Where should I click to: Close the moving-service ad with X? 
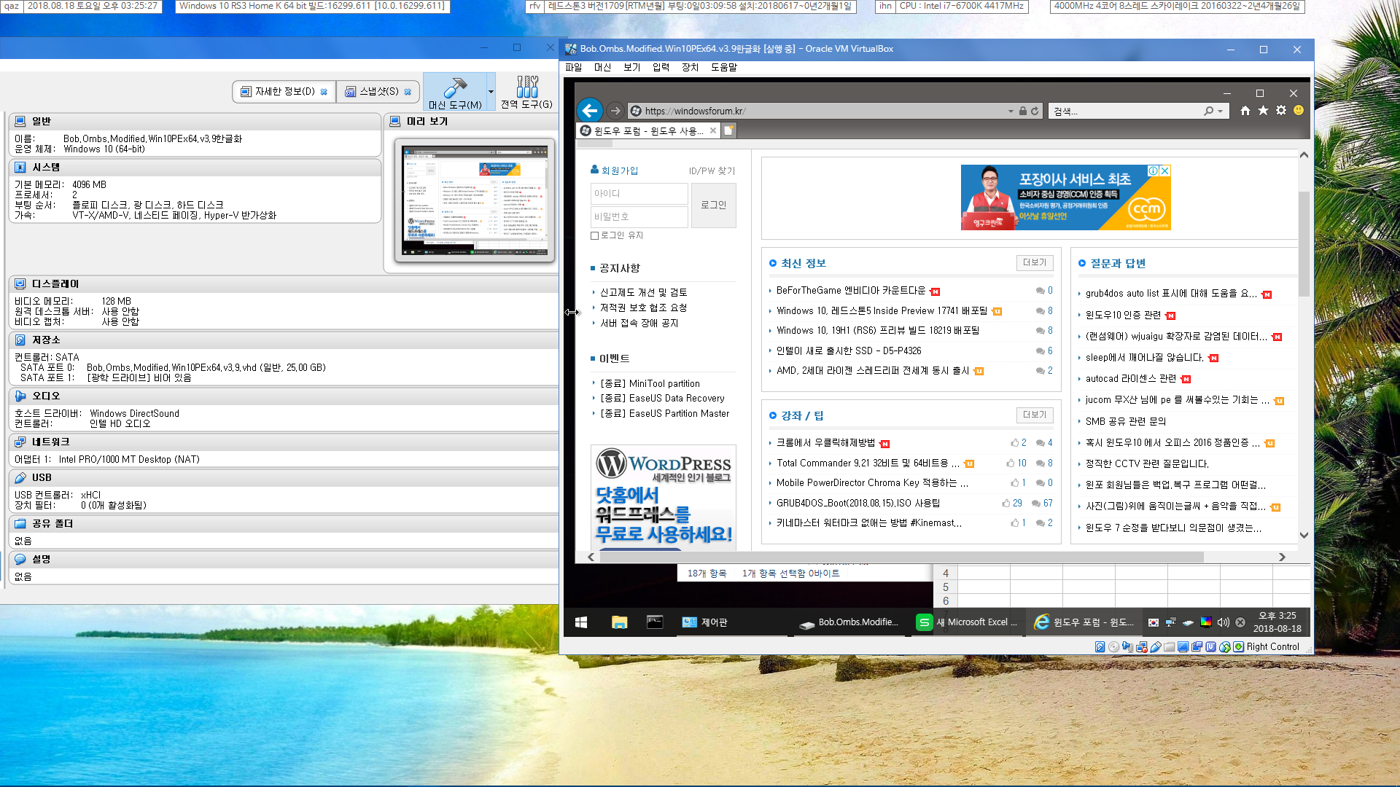tap(1165, 171)
